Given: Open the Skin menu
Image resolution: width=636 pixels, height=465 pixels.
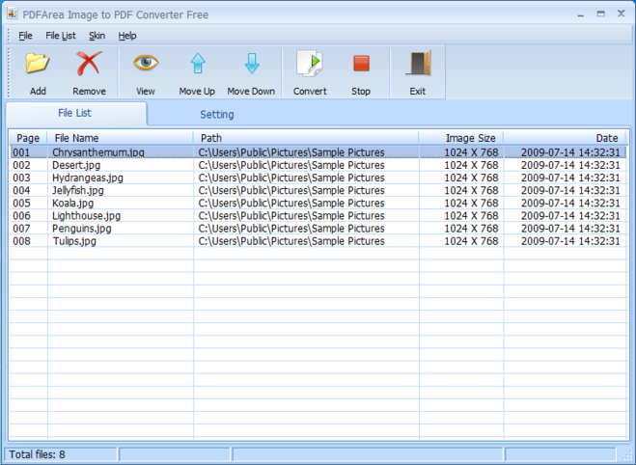Looking at the screenshot, I should [x=97, y=36].
